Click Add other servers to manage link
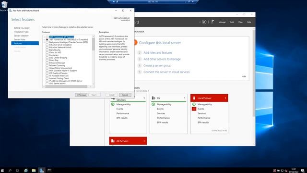Screen dimensions: 307x173 tap(162, 59)
